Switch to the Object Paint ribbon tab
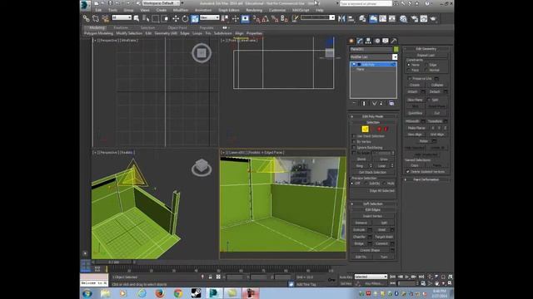 pyautogui.click(x=177, y=27)
